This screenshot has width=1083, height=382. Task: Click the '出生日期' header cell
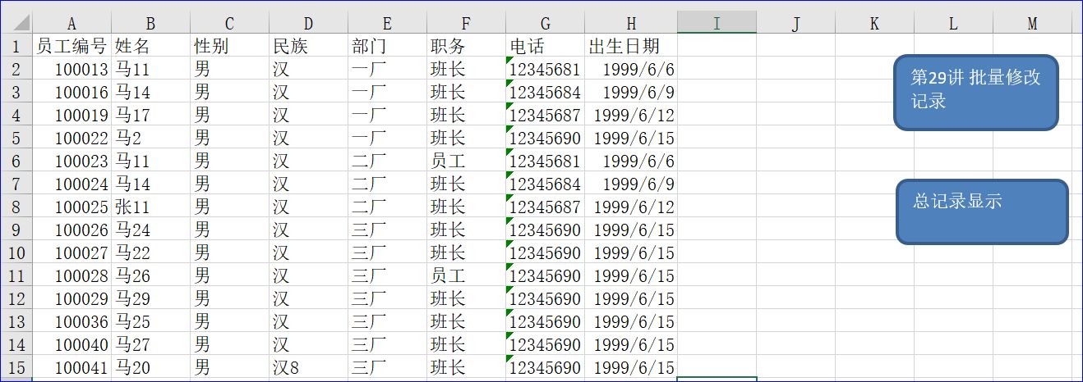pyautogui.click(x=631, y=46)
